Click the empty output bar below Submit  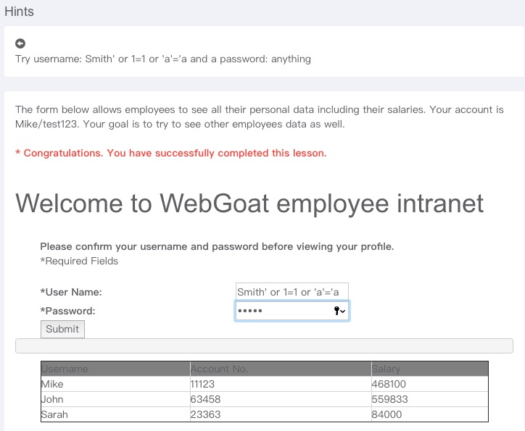click(264, 346)
